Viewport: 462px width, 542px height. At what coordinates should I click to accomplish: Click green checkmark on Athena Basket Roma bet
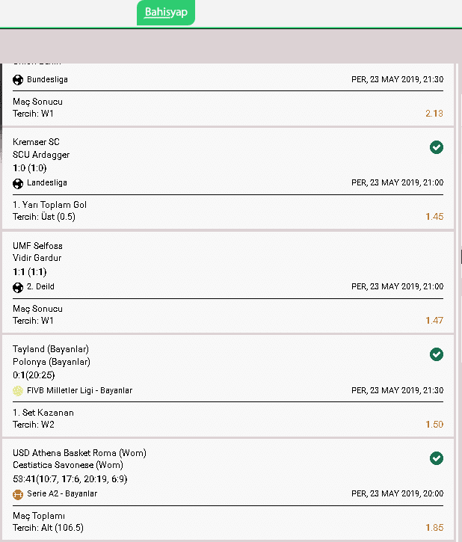(x=437, y=458)
